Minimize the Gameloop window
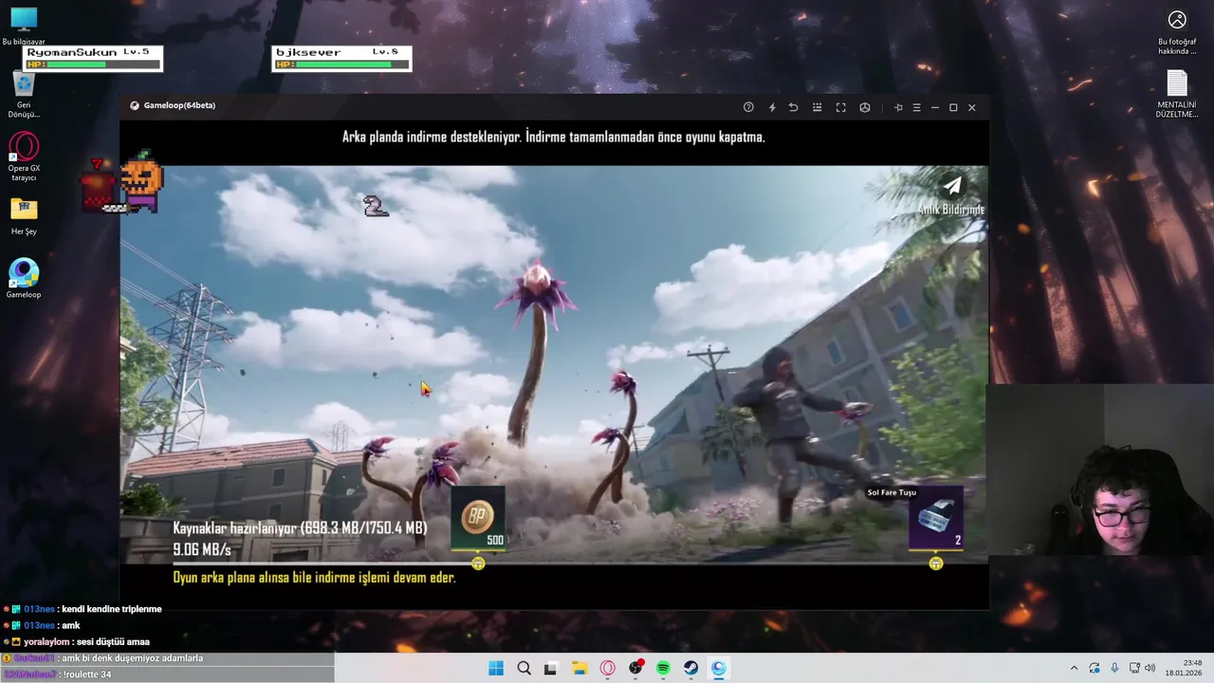 click(x=934, y=107)
